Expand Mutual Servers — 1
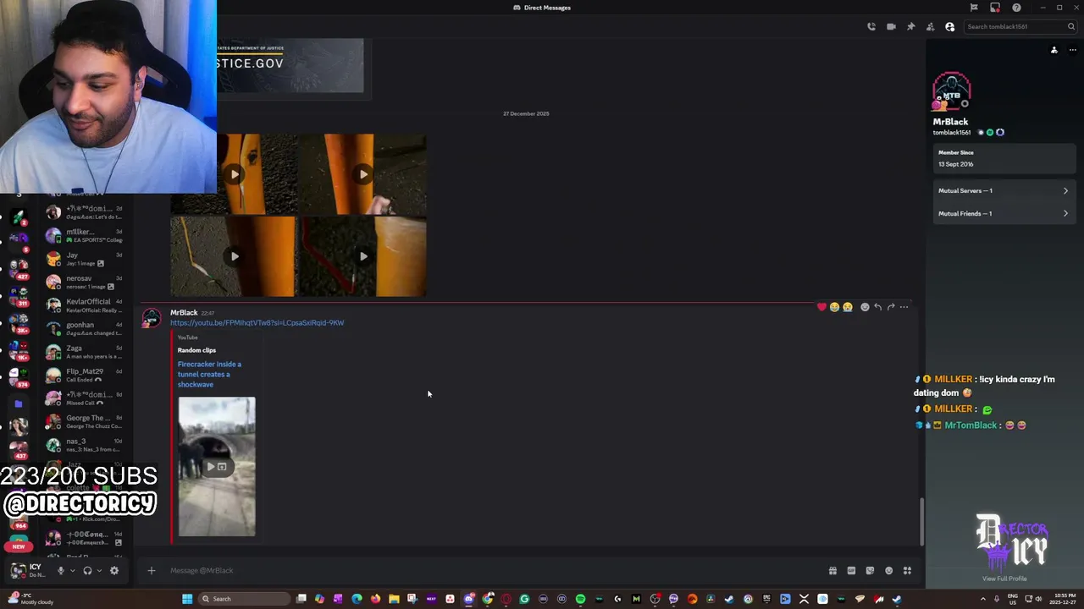This screenshot has height=609, width=1084. [x=1004, y=190]
